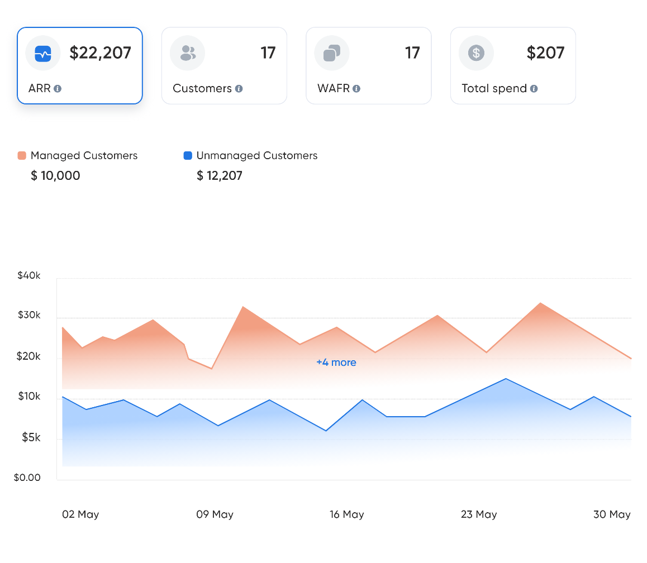
Task: Click the WAFR stacked squares icon
Action: (x=332, y=53)
